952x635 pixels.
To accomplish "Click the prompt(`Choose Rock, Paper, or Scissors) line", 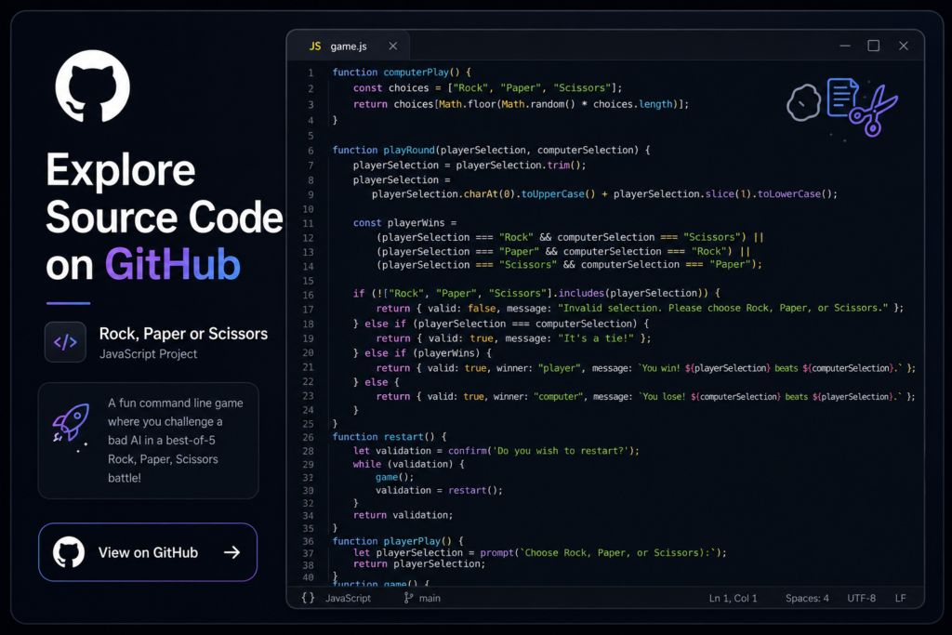I will pyautogui.click(x=540, y=552).
